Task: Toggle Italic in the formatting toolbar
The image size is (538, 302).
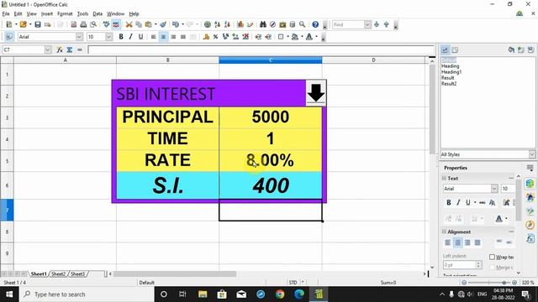Action: 131,37
